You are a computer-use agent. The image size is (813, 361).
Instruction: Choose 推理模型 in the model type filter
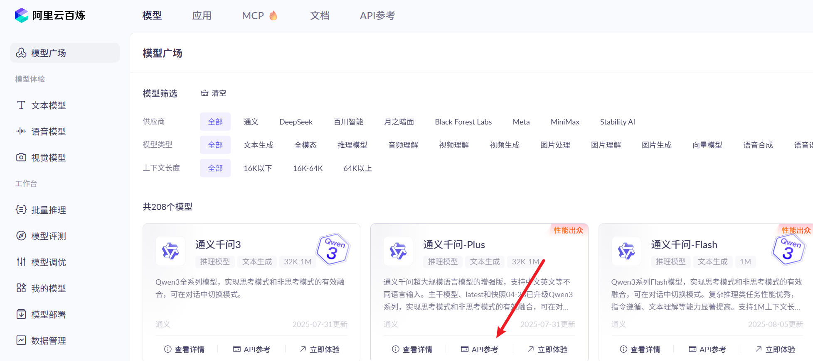(x=352, y=145)
